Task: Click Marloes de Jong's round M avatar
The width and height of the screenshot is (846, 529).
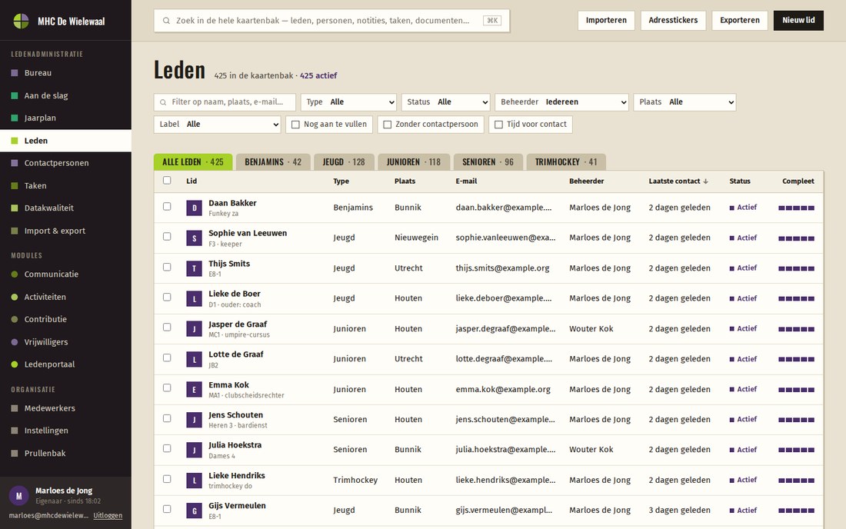Action: tap(19, 495)
